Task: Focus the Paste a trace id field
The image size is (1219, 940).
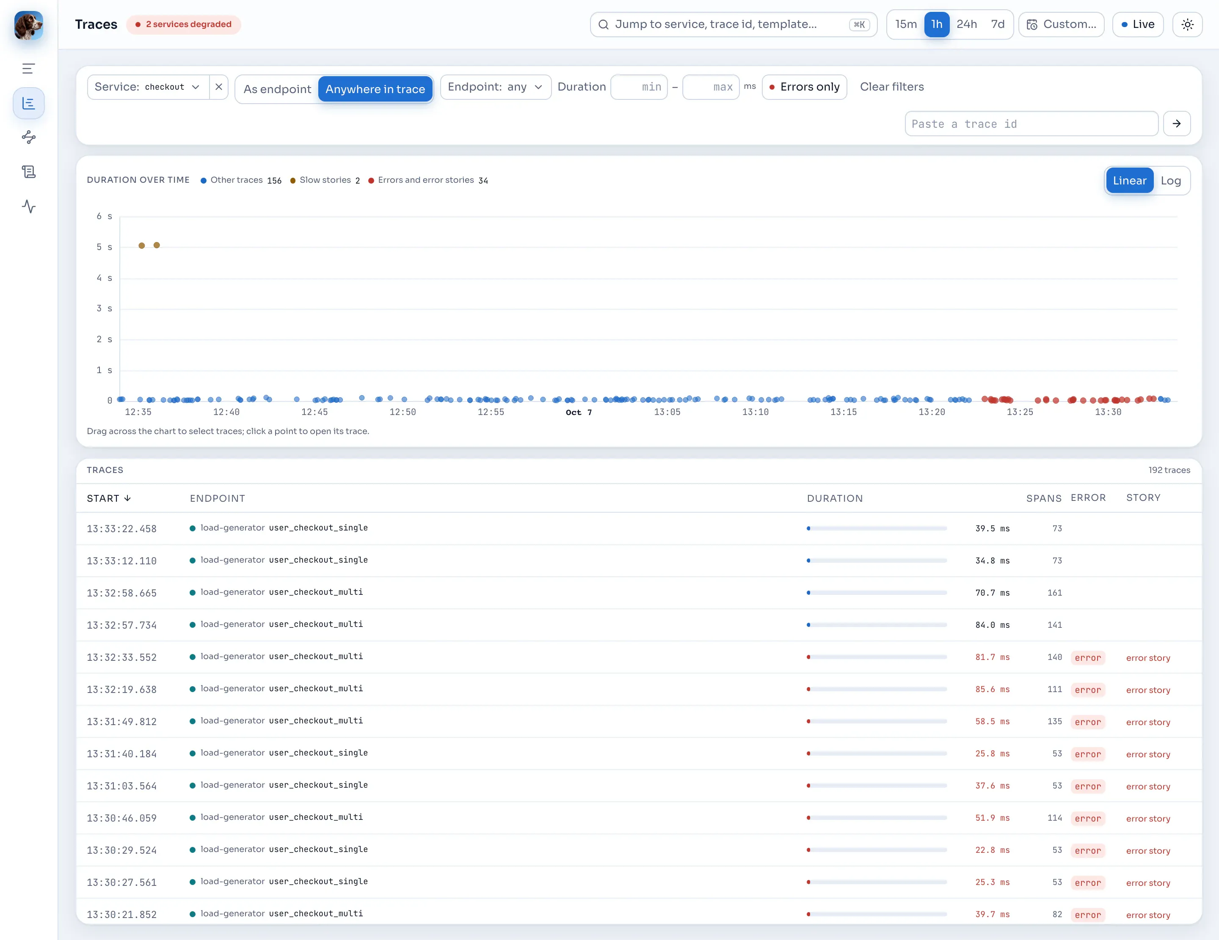Action: (1031, 123)
